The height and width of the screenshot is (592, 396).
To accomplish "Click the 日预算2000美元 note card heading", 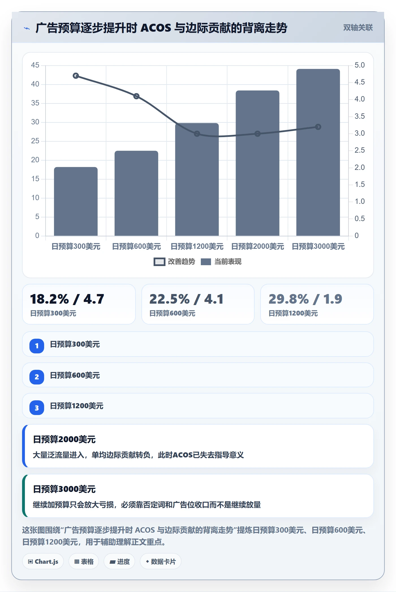I will click(x=64, y=439).
